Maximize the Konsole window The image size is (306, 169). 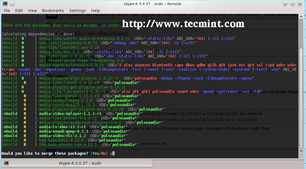(292, 3)
